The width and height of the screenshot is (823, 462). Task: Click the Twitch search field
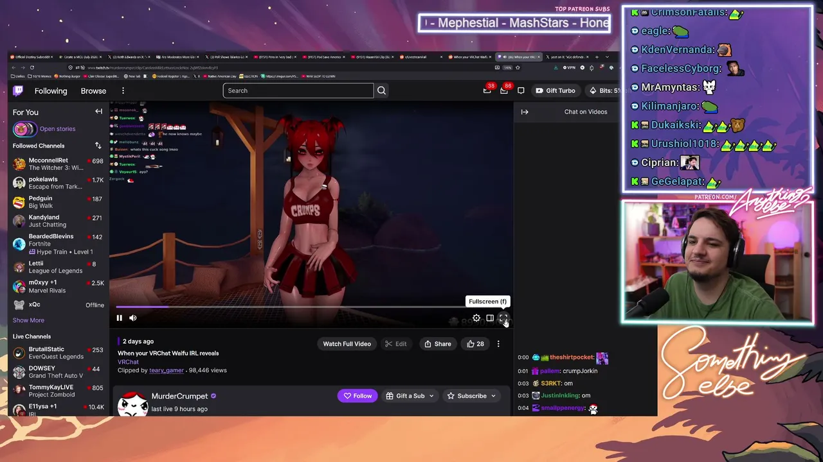[298, 90]
